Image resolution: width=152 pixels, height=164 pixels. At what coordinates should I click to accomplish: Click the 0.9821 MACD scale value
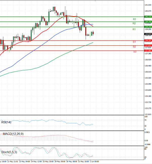[x=147, y=132]
